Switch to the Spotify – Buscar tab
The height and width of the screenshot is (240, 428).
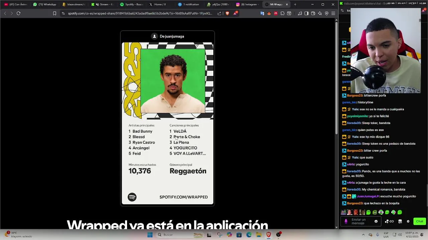pos(131,4)
